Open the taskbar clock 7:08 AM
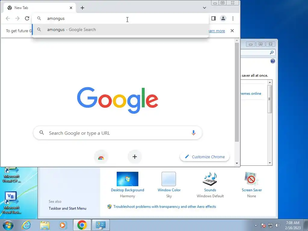 pos(293,225)
